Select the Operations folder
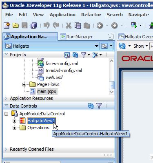This screenshot has height=163, width=153. [38, 128]
